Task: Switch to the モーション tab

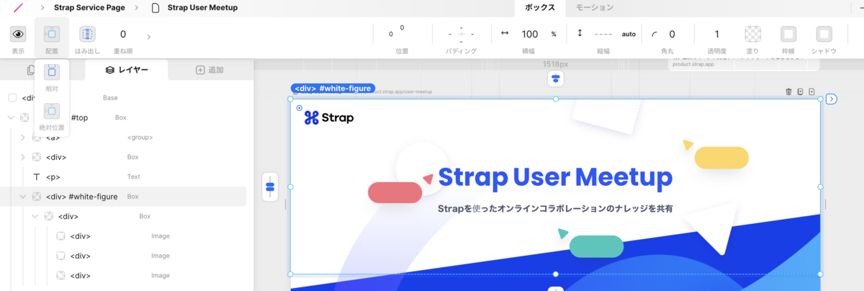Action: click(x=595, y=8)
